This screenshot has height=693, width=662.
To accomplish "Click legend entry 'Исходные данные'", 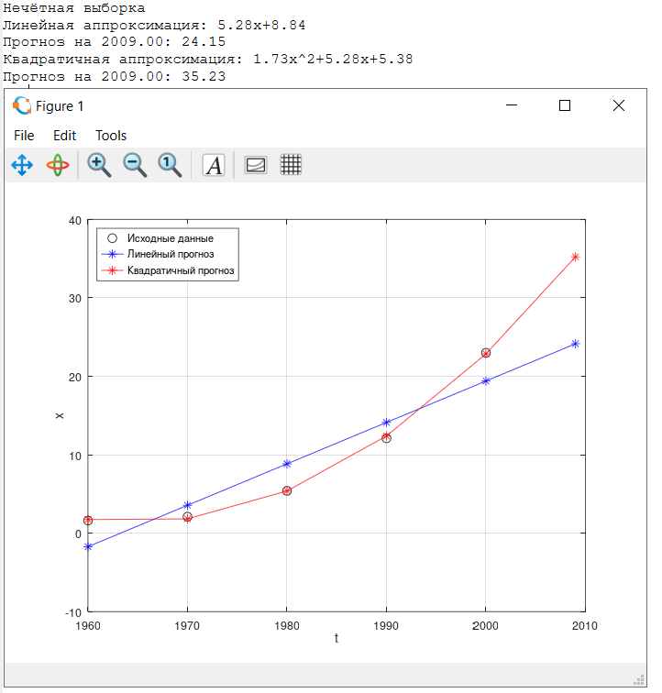I will [x=170, y=238].
